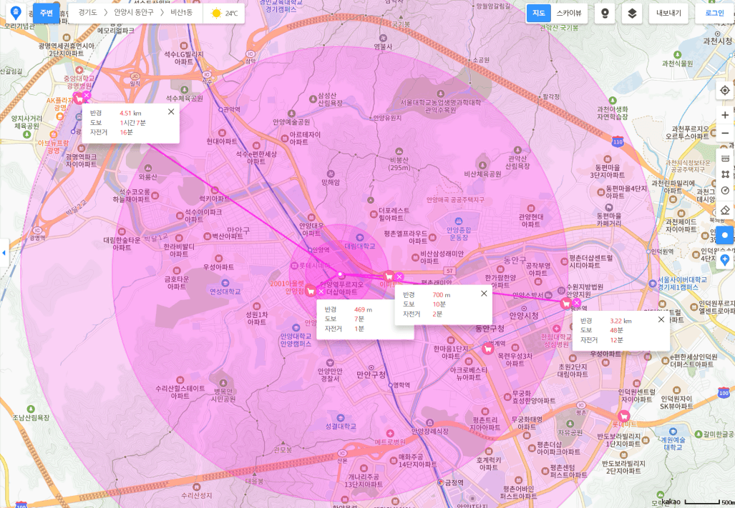
Task: Click the 관악역 station marker
Action: [220, 109]
